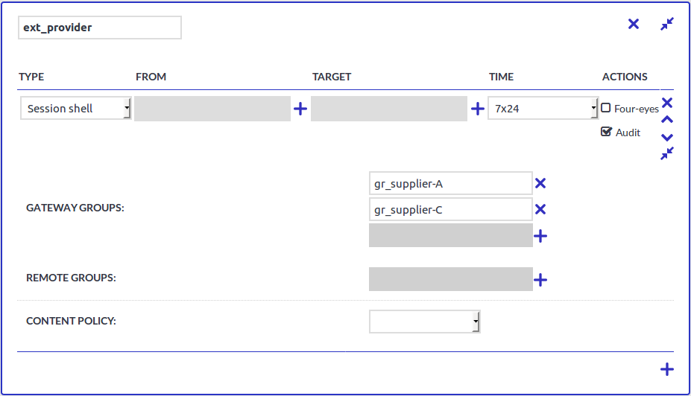
Task: Add another gateway group with plus icon
Action: pos(540,236)
